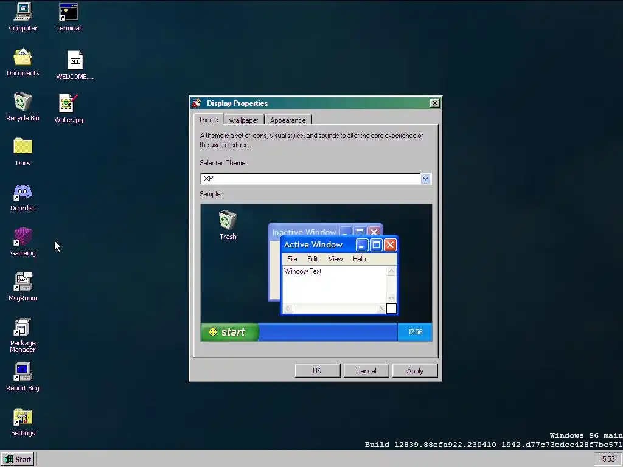Screen dimensions: 623x467
Task: Click the Display Properties title bar icon
Action: coord(197,103)
